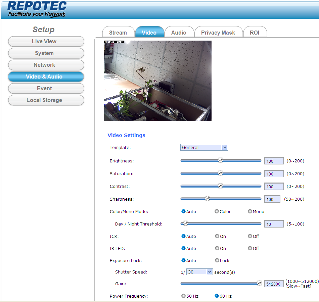Click the Sharpness value input field
The height and width of the screenshot is (302, 319).
coord(272,199)
